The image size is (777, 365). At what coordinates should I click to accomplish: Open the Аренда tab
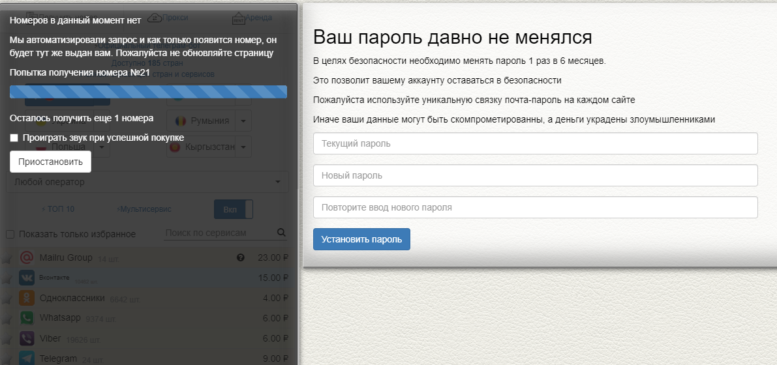[x=252, y=18]
